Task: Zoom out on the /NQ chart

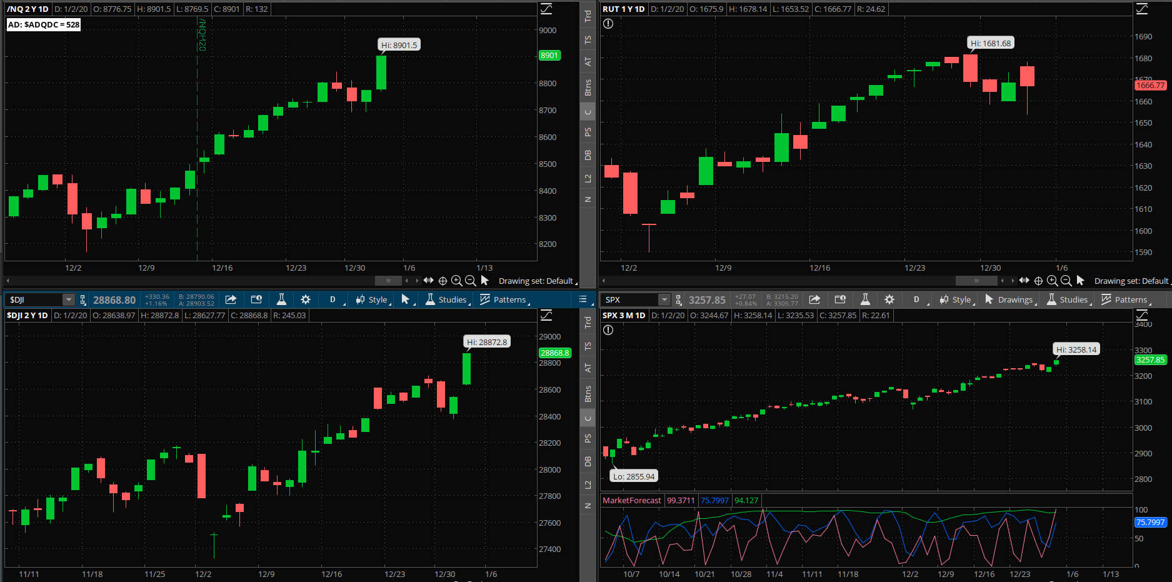Action: (x=471, y=281)
